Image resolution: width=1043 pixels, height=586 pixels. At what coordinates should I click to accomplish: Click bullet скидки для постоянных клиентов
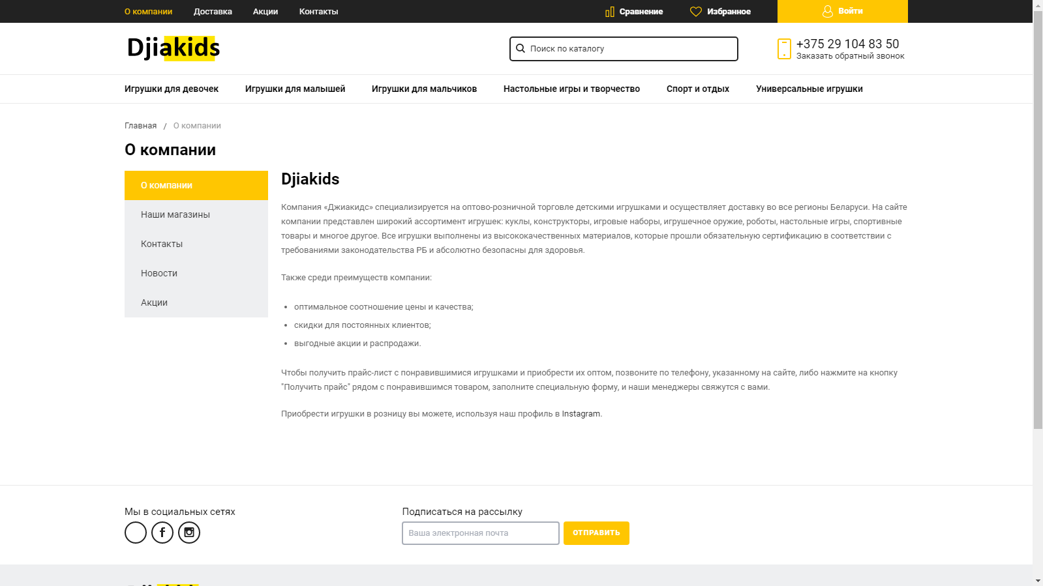362,325
